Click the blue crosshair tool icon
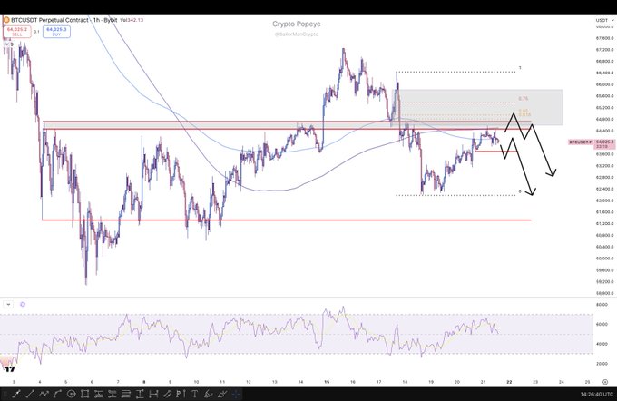Viewport: 617px width, 401px height. (236, 394)
